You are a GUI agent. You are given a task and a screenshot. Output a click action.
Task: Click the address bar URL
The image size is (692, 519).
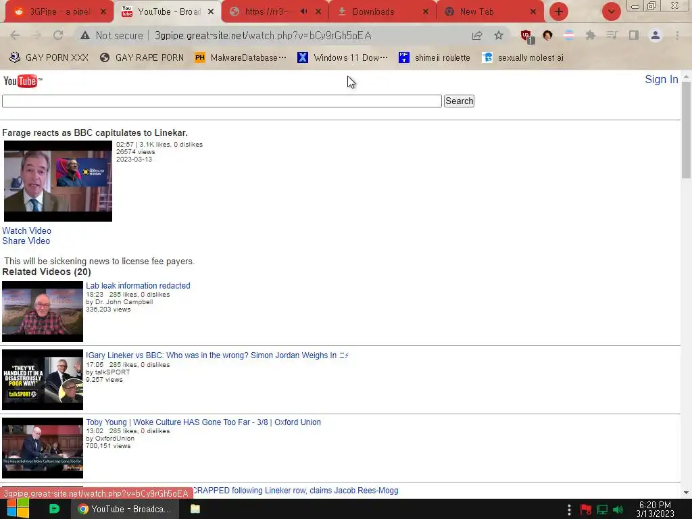[x=263, y=35]
